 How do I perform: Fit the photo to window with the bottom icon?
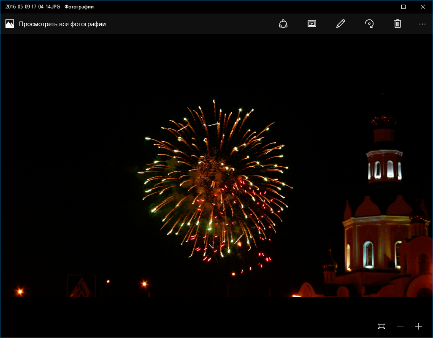click(382, 326)
